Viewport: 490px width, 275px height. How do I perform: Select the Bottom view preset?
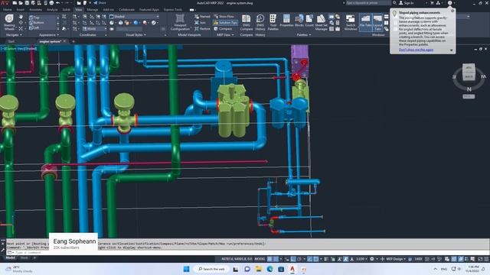point(42,23)
